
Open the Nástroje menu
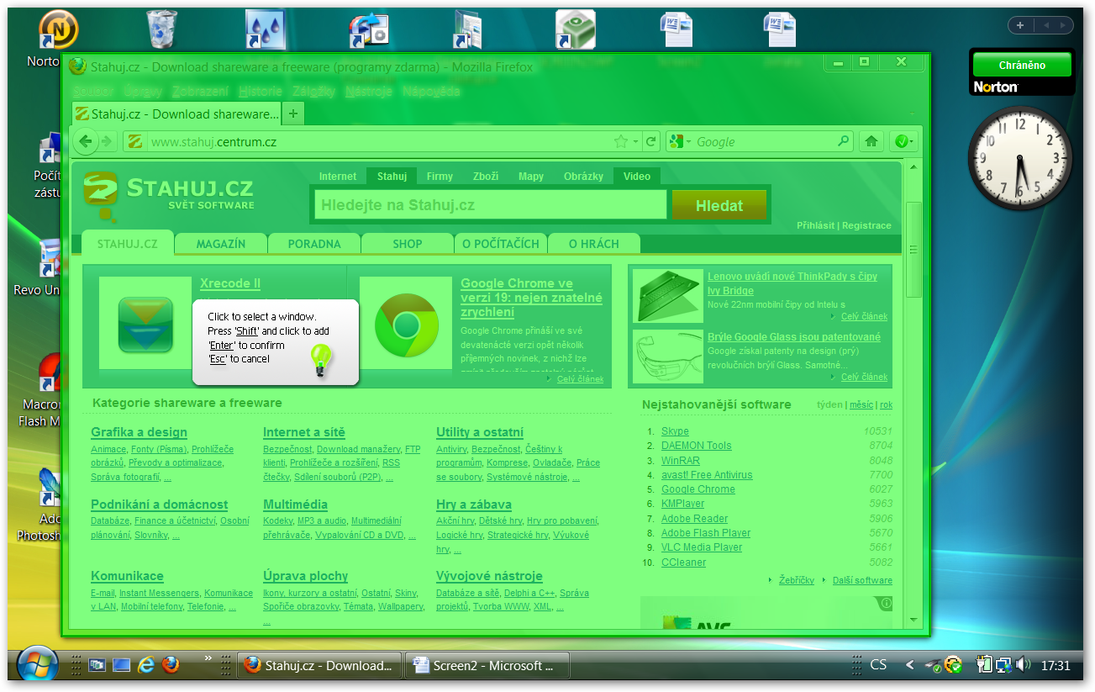(x=368, y=91)
